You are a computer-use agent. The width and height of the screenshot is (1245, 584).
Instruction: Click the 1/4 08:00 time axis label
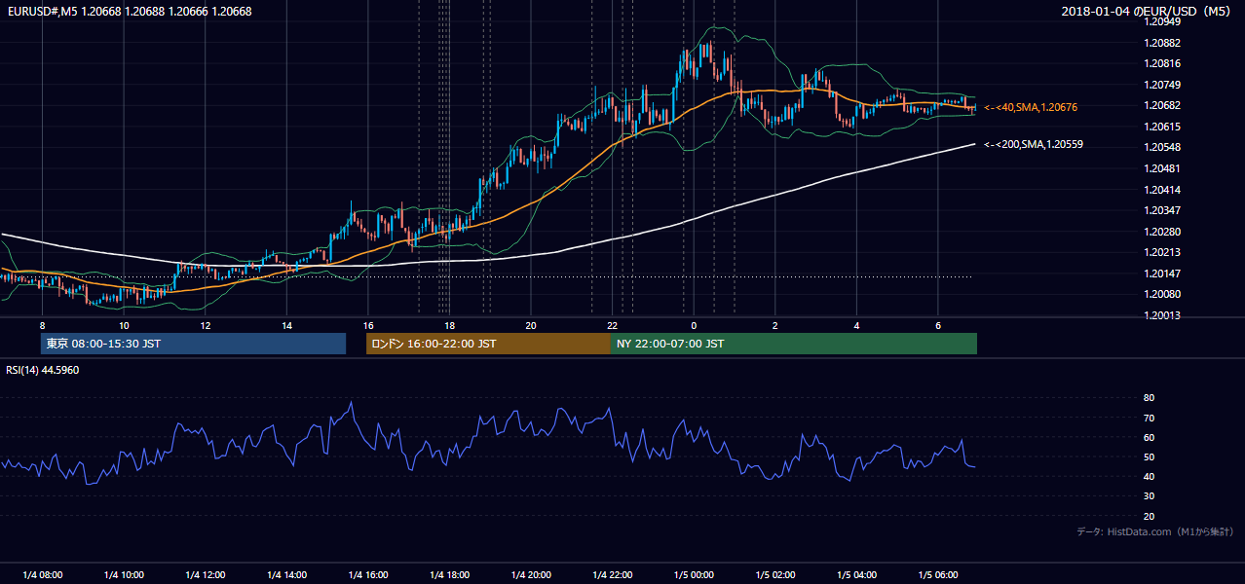(42, 574)
